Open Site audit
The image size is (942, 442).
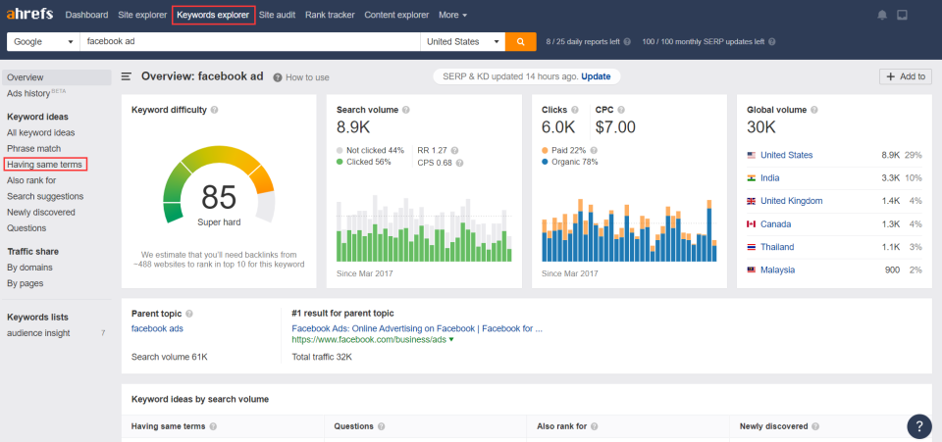tap(277, 15)
